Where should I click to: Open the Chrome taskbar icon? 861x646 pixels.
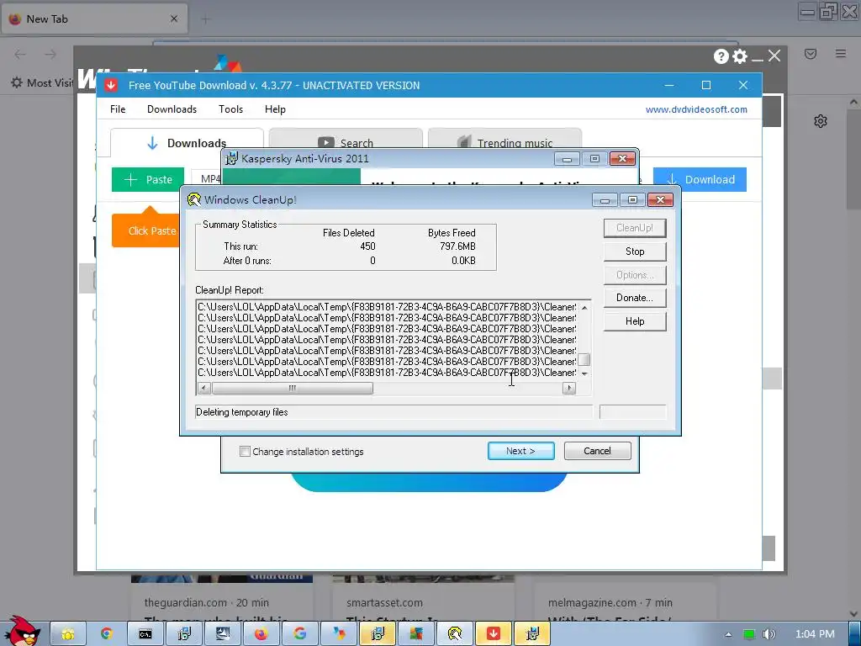(x=106, y=634)
